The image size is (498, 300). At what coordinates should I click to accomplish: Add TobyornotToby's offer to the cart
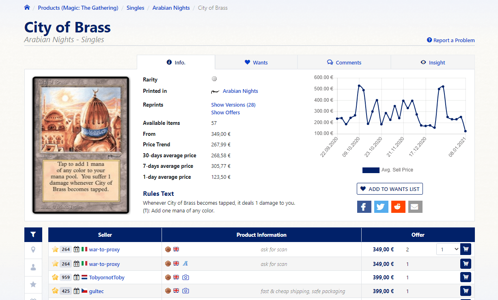[466, 277]
